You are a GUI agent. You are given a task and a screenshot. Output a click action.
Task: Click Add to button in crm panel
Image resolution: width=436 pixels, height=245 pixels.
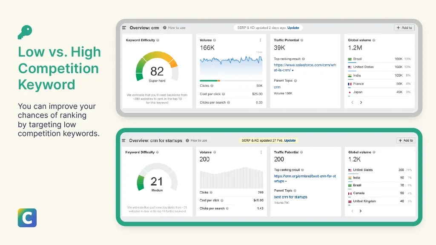[404, 28]
